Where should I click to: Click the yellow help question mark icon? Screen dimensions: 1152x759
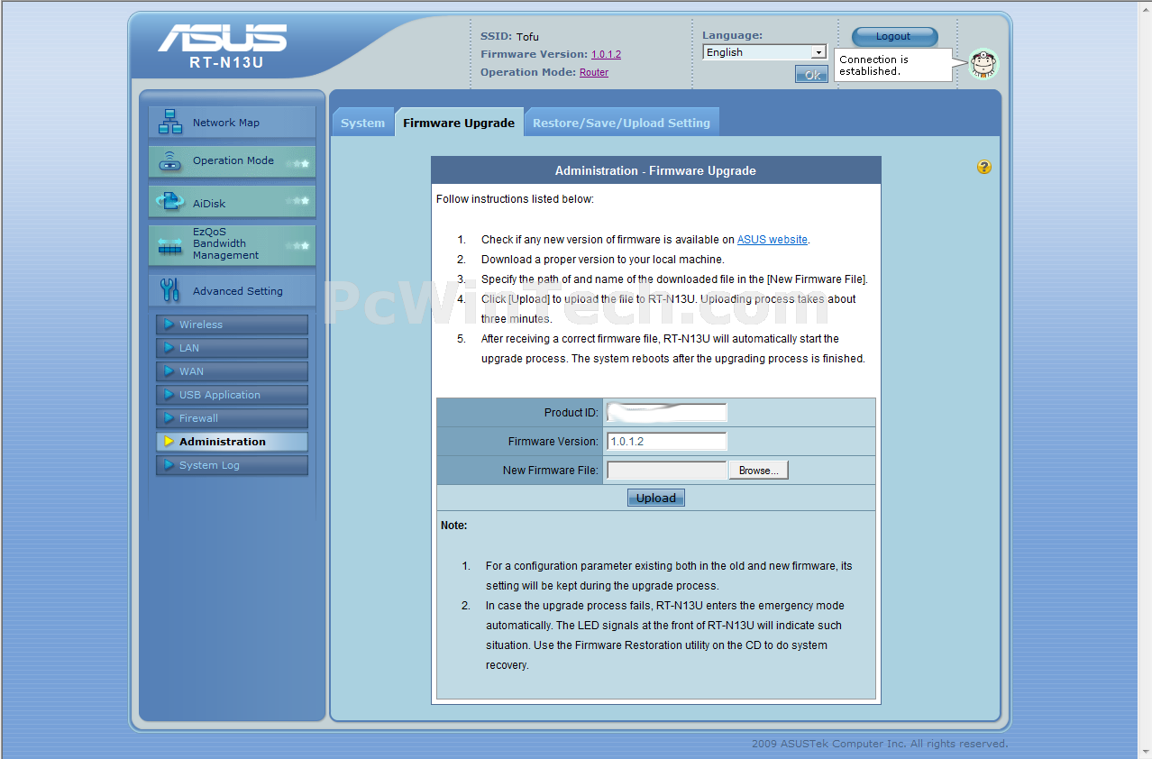[983, 167]
